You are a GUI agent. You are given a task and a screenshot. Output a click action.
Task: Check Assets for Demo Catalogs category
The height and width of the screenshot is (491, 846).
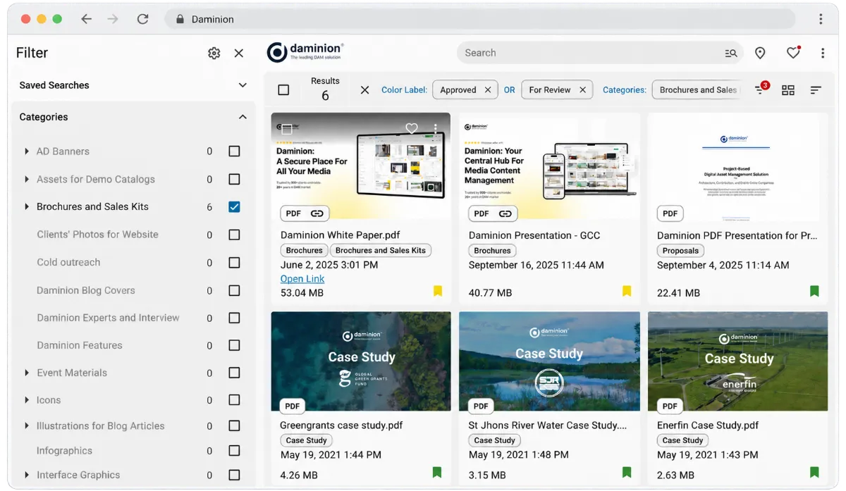click(234, 180)
